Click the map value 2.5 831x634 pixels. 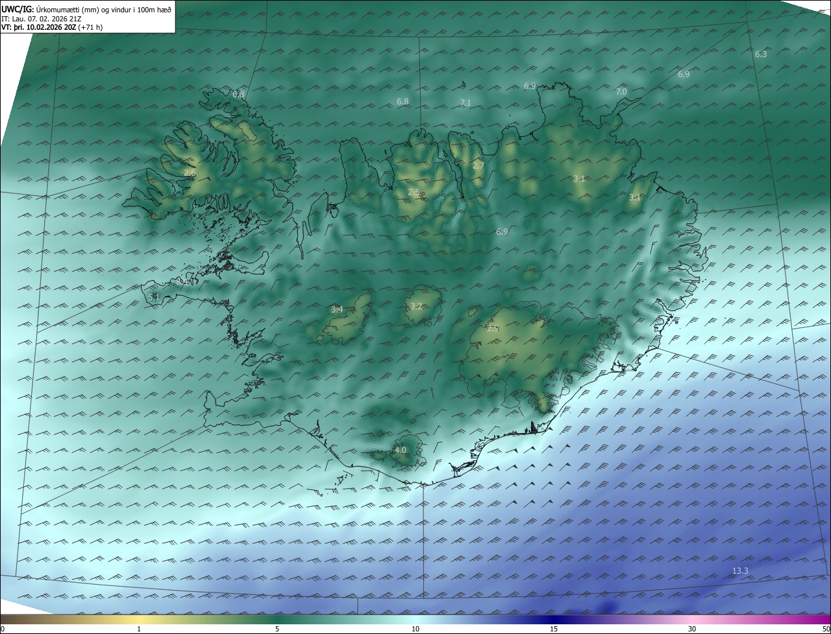[x=414, y=193]
